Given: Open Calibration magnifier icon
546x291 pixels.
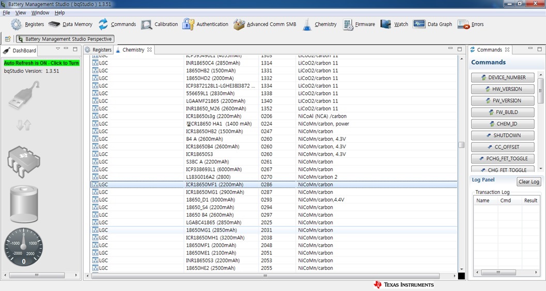Looking at the screenshot, I should tap(147, 24).
